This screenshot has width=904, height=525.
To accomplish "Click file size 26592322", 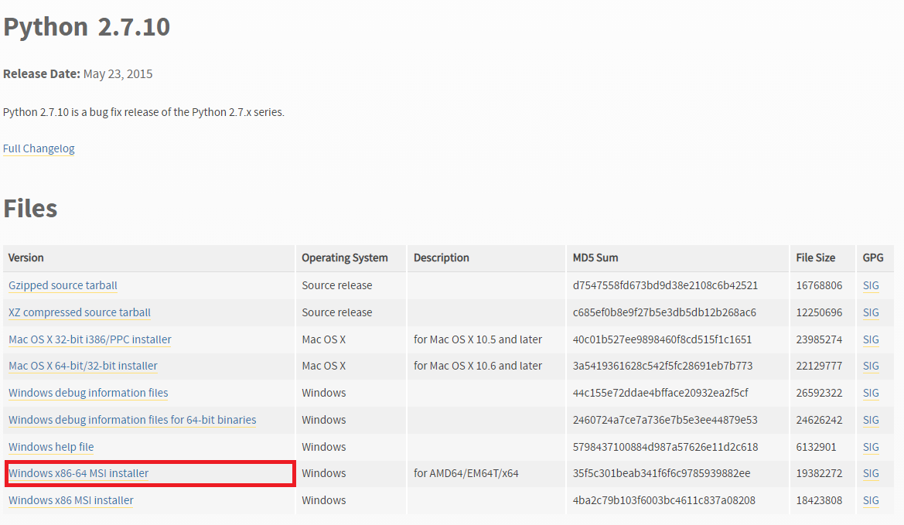I will coord(819,393).
